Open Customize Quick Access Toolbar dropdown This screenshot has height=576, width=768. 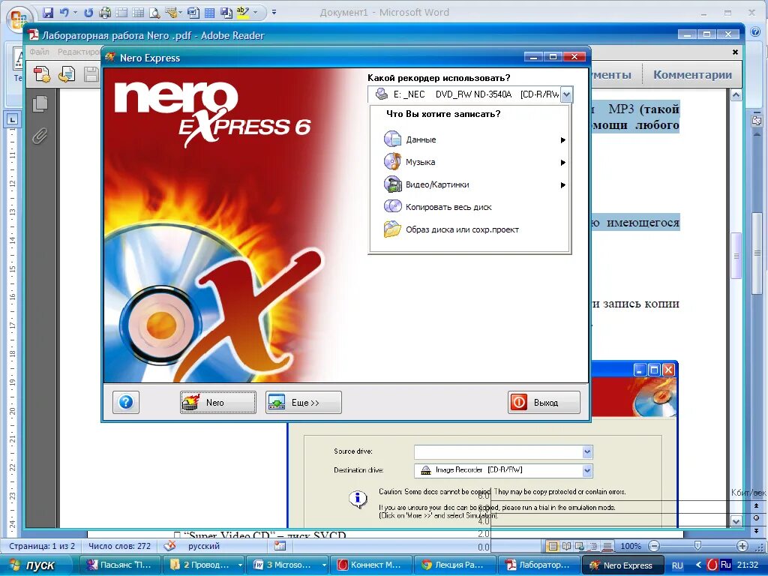[274, 12]
